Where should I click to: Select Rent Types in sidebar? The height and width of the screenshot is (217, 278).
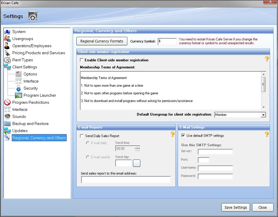(x=22, y=60)
